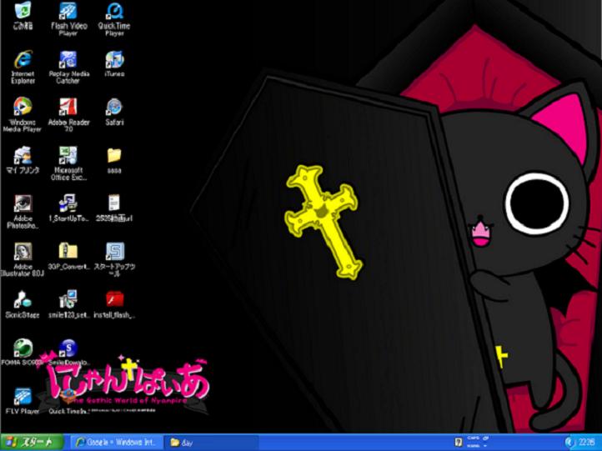Open Windows Media Player shortcut
The image size is (602, 451).
point(23,115)
